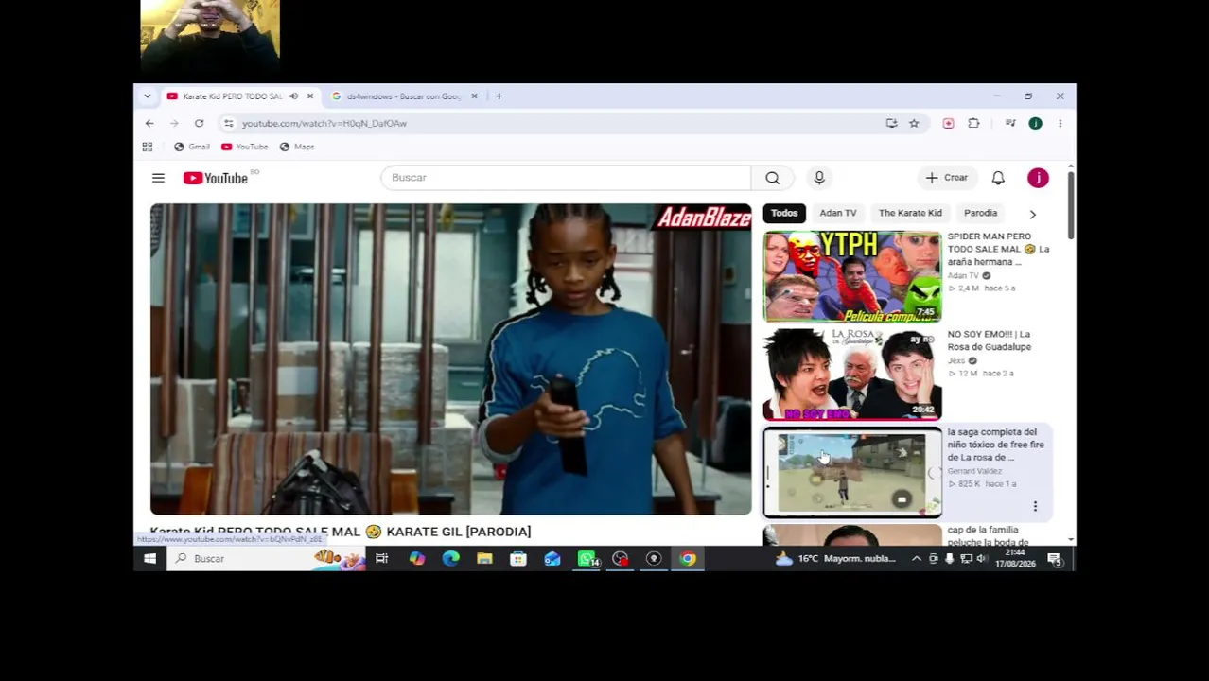
Task: Click the Gerrard Valdez channel name
Action: click(974, 471)
